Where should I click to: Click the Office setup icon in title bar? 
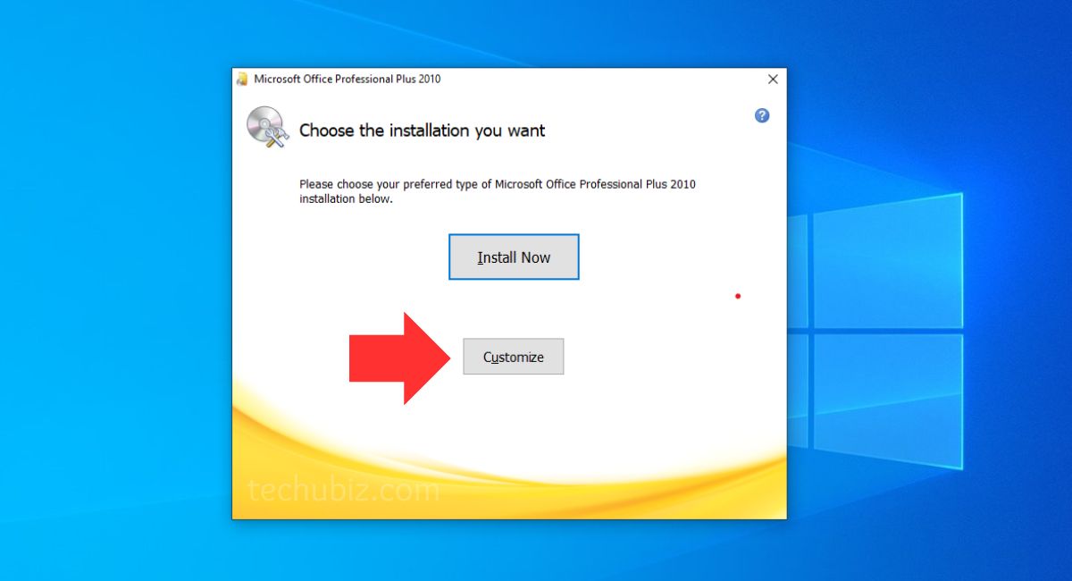pos(242,79)
